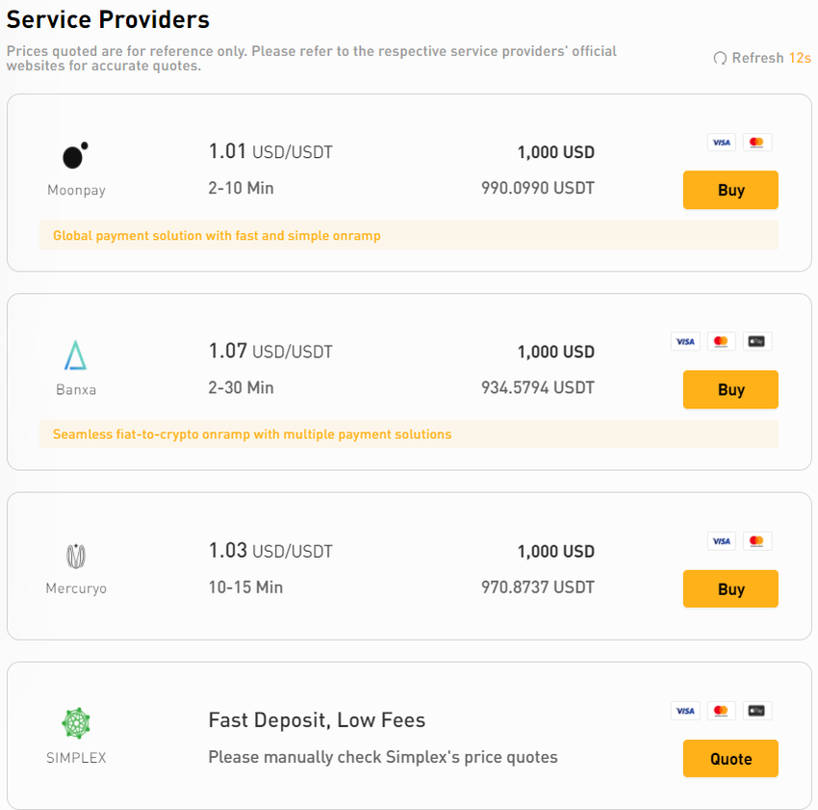Click Mastercard icon in Moonpay card
The height and width of the screenshot is (810, 818).
(756, 143)
